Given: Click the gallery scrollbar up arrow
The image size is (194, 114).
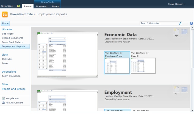Looking at the screenshot, I should (x=192, y=28).
